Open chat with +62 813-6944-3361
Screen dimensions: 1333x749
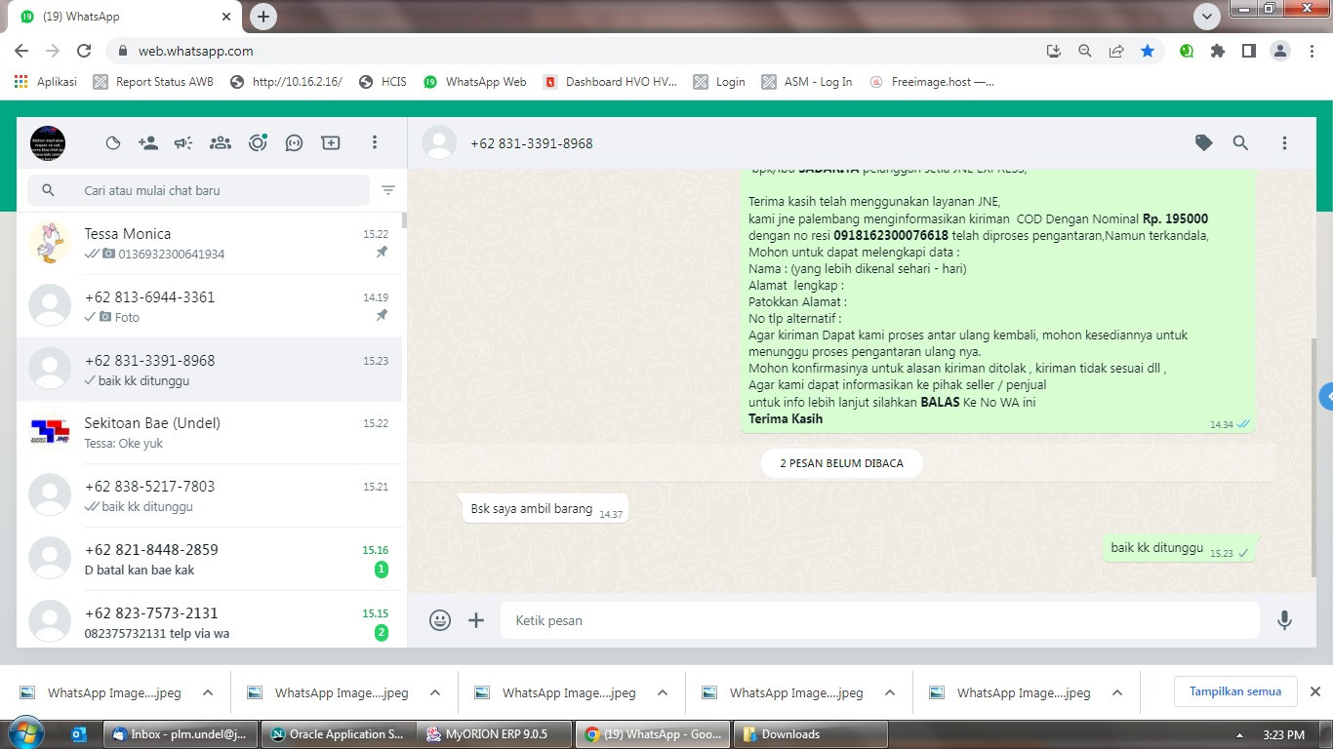[210, 306]
